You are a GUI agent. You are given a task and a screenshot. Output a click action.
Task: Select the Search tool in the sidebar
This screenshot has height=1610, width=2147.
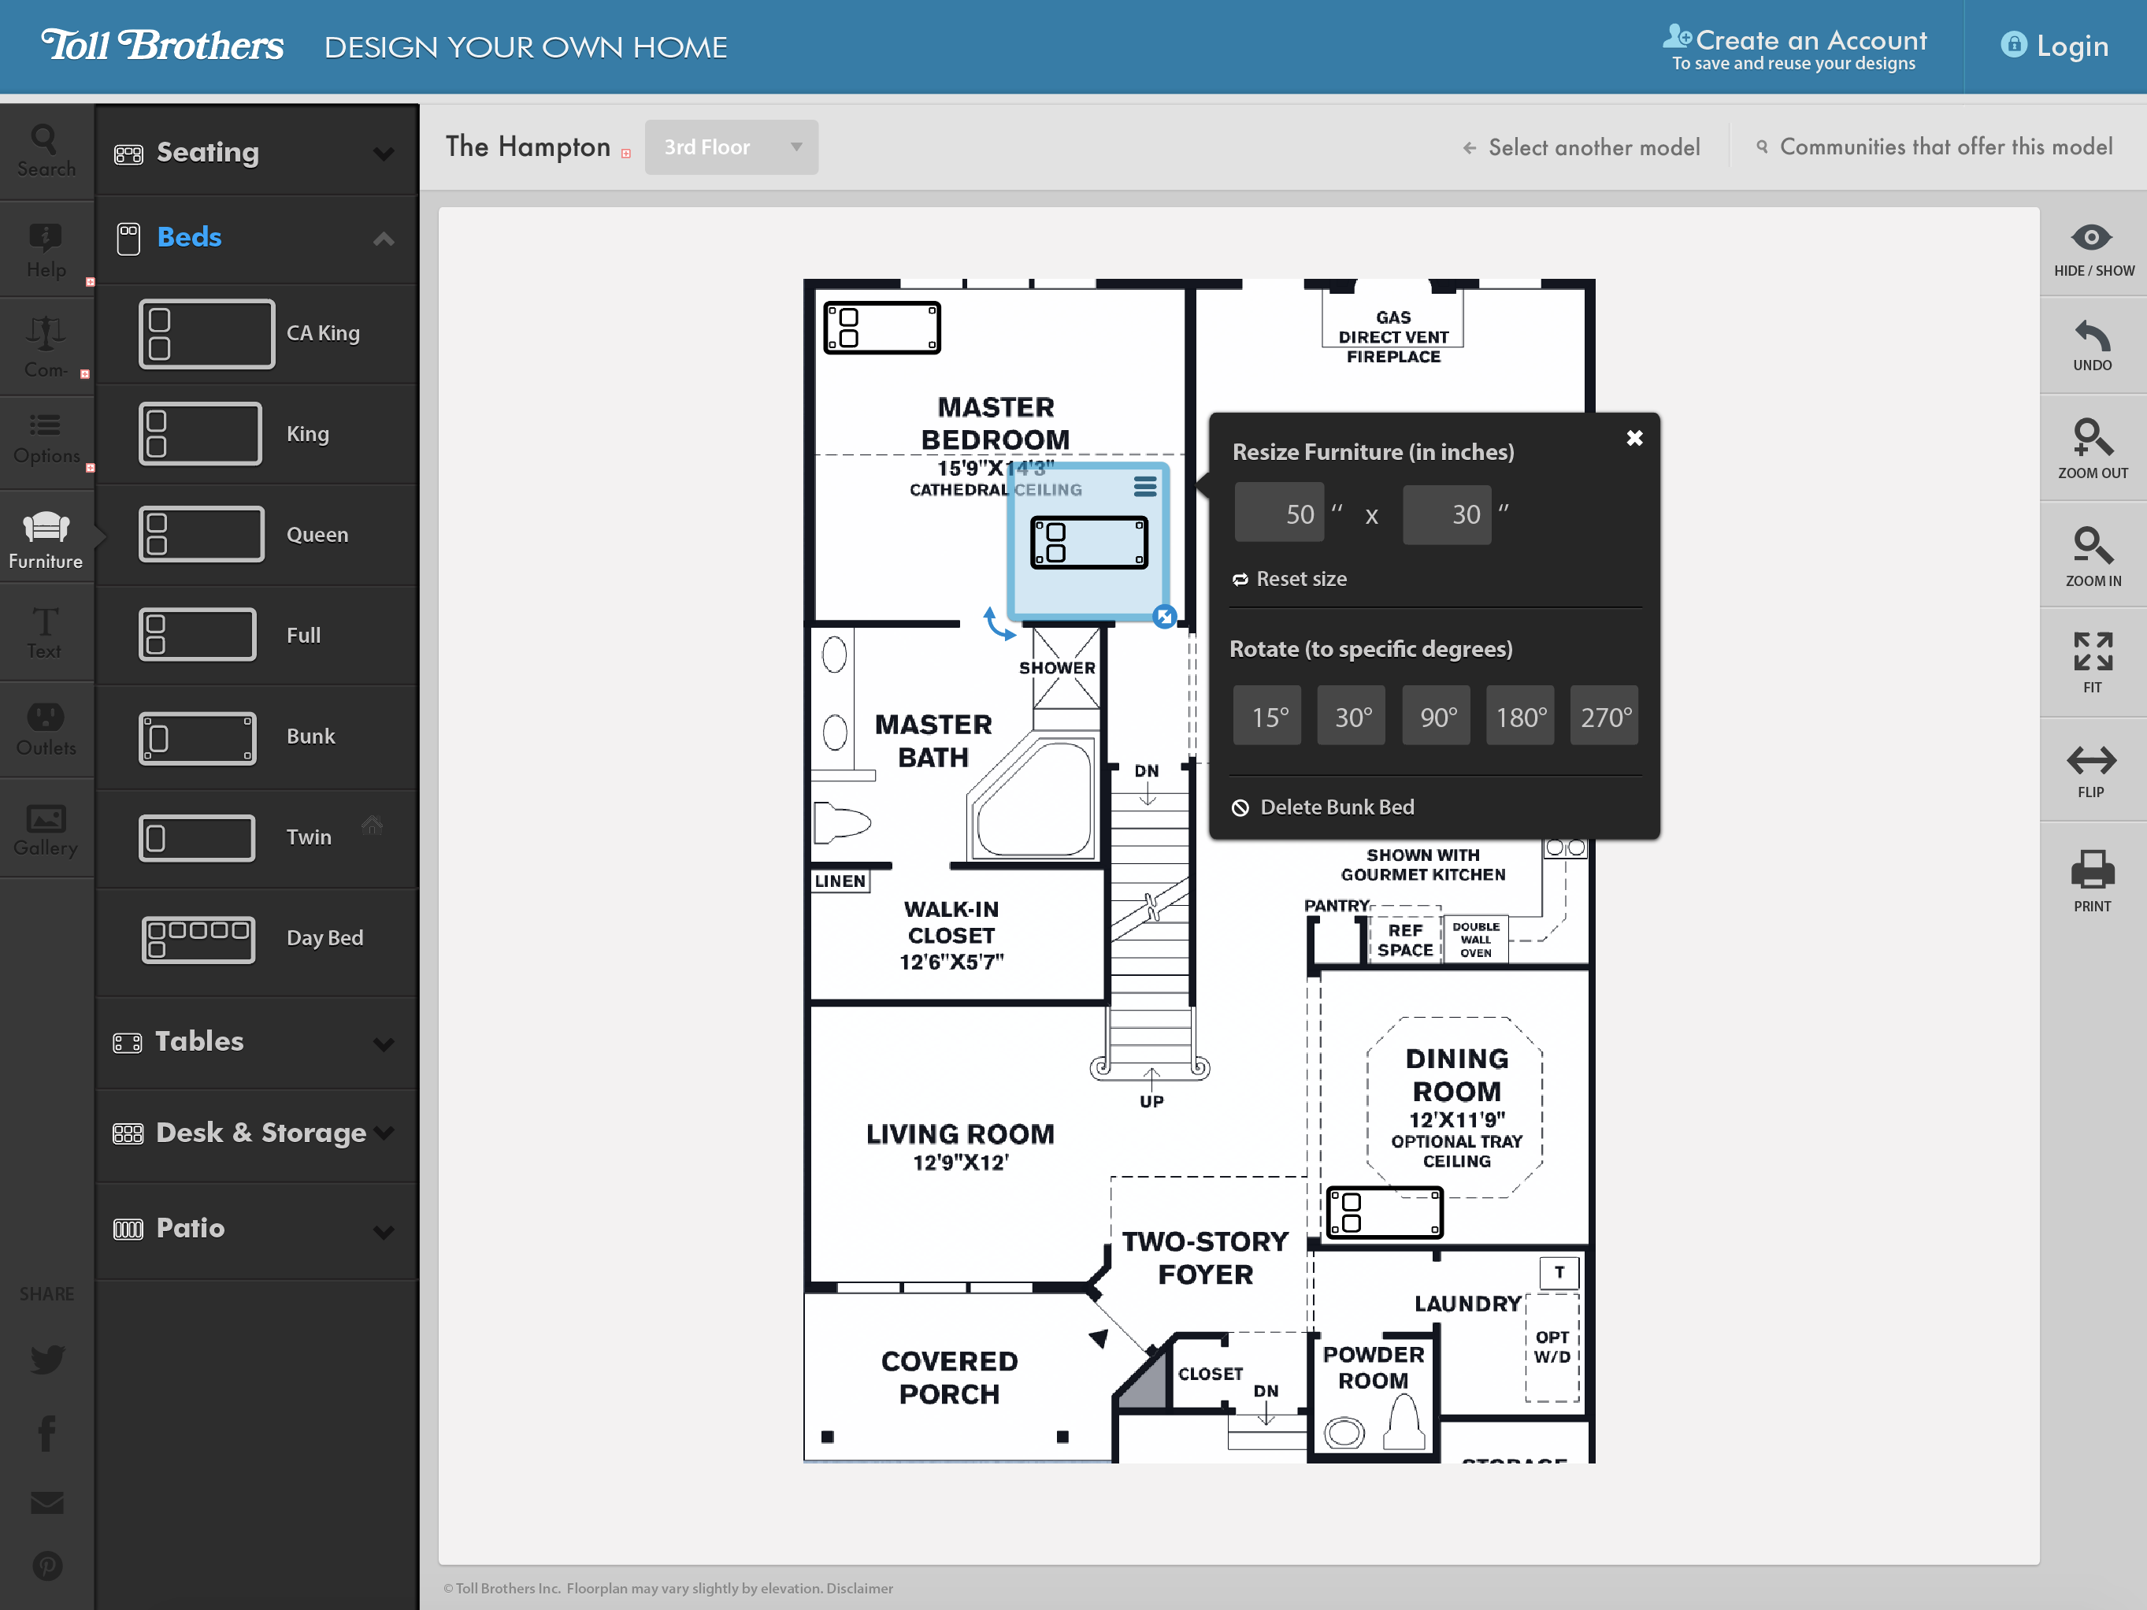coord(46,150)
